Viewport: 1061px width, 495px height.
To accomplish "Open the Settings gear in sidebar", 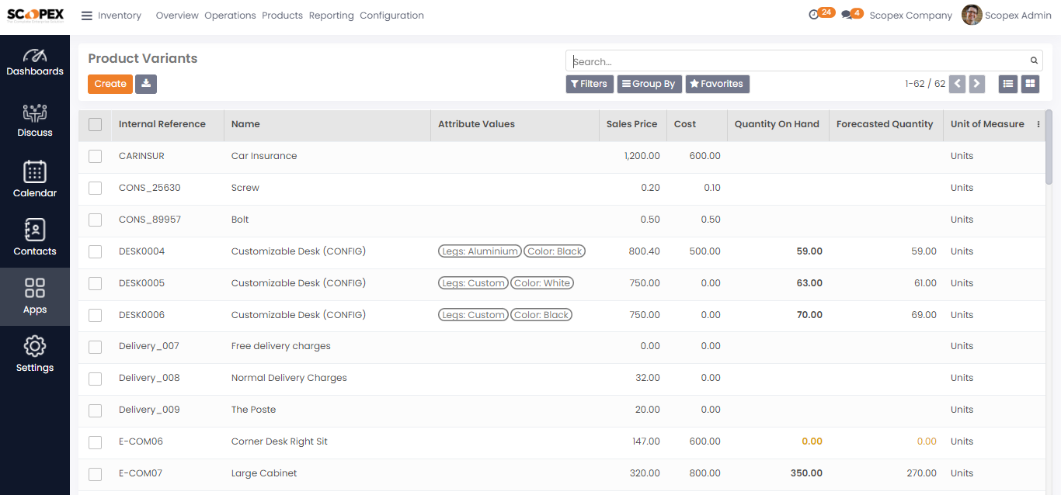I will [35, 354].
